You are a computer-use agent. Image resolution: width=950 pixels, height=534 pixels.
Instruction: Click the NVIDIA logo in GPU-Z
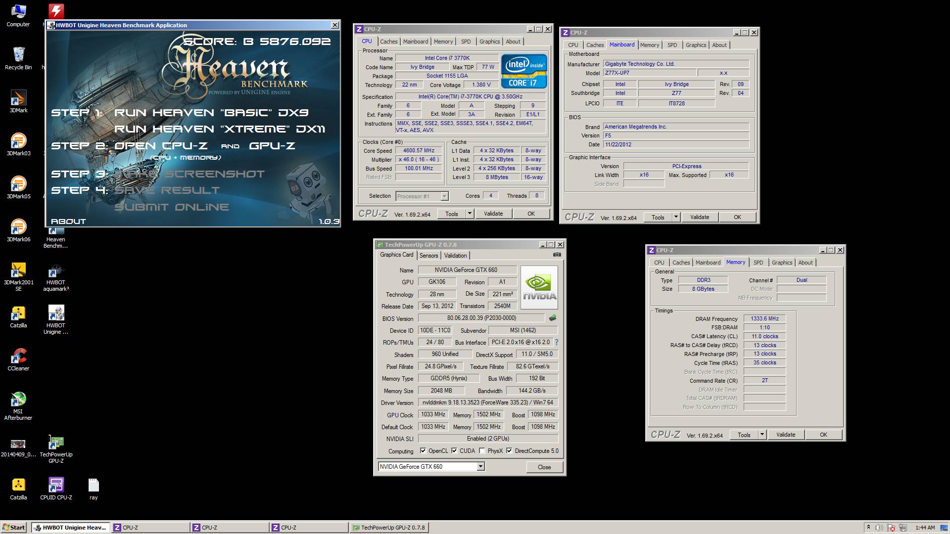pyautogui.click(x=539, y=287)
